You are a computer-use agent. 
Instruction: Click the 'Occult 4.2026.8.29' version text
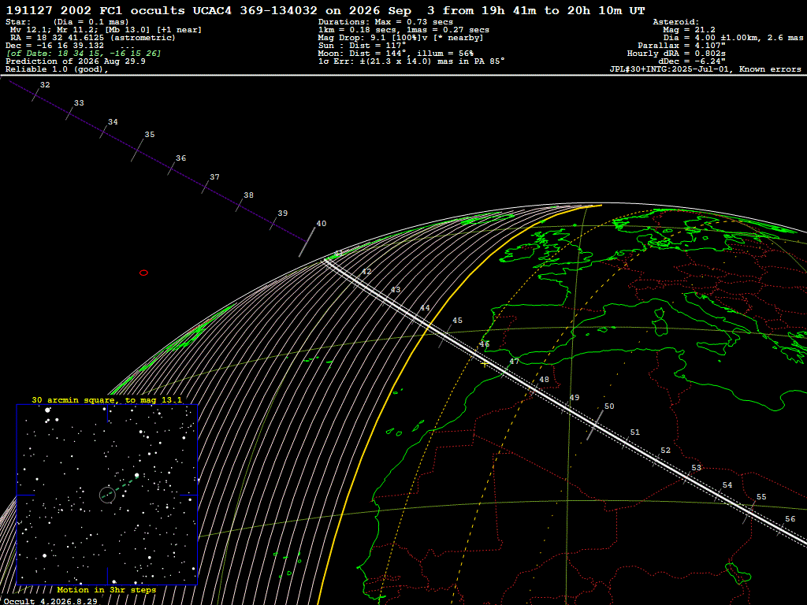click(x=50, y=601)
